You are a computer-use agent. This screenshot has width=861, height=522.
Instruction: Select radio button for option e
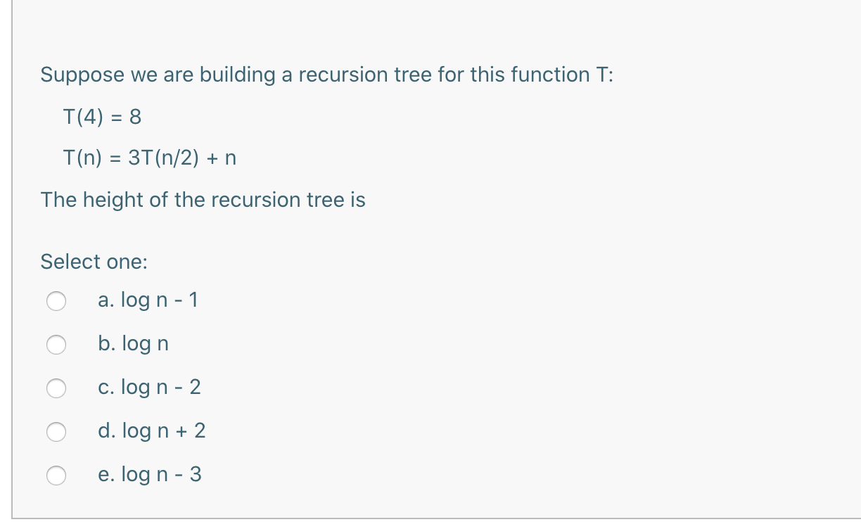click(56, 476)
